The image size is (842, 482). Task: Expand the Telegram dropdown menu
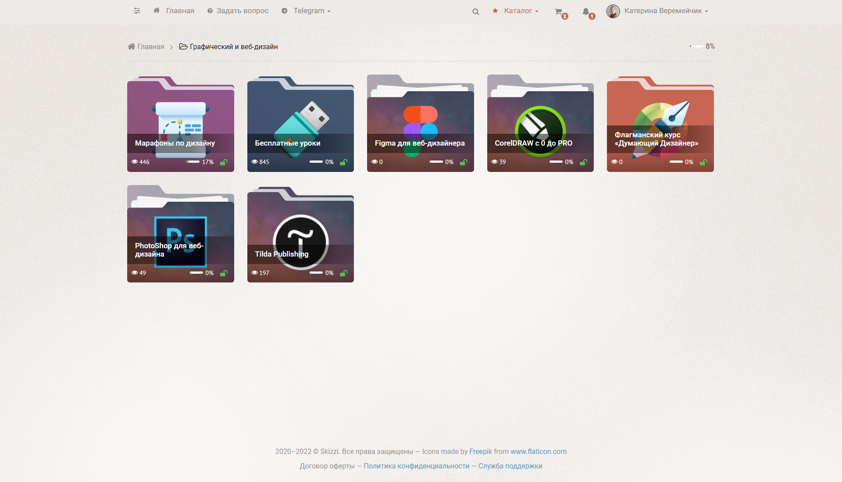pos(306,11)
